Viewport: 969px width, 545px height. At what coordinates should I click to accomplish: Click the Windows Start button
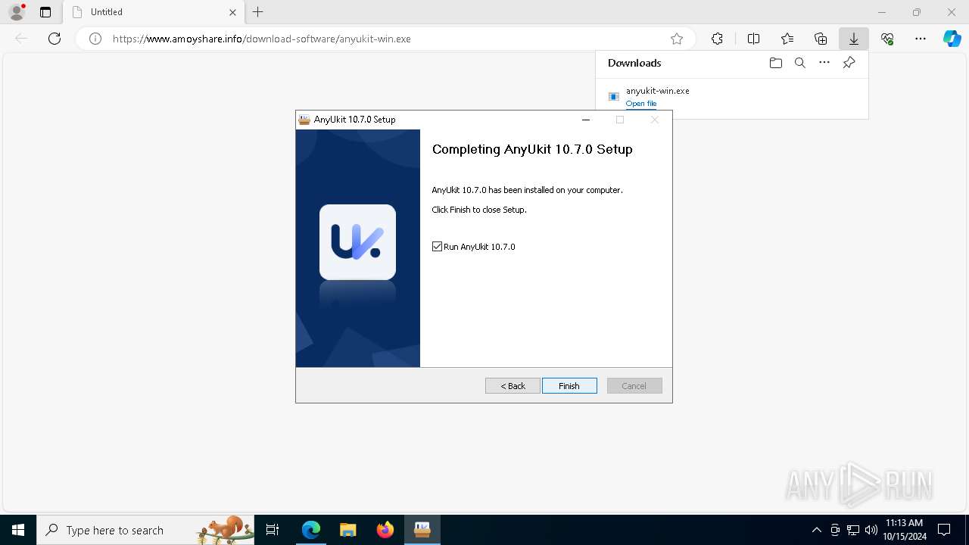(18, 530)
